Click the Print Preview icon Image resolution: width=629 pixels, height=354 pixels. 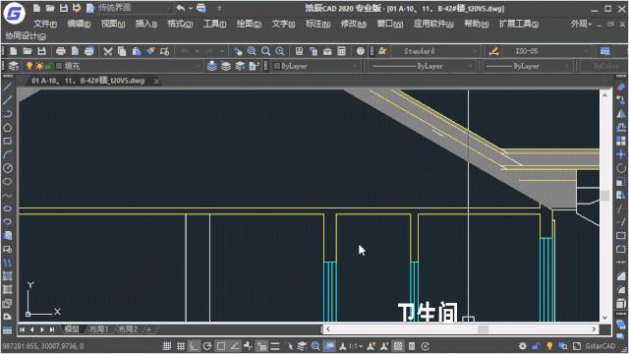pos(75,51)
